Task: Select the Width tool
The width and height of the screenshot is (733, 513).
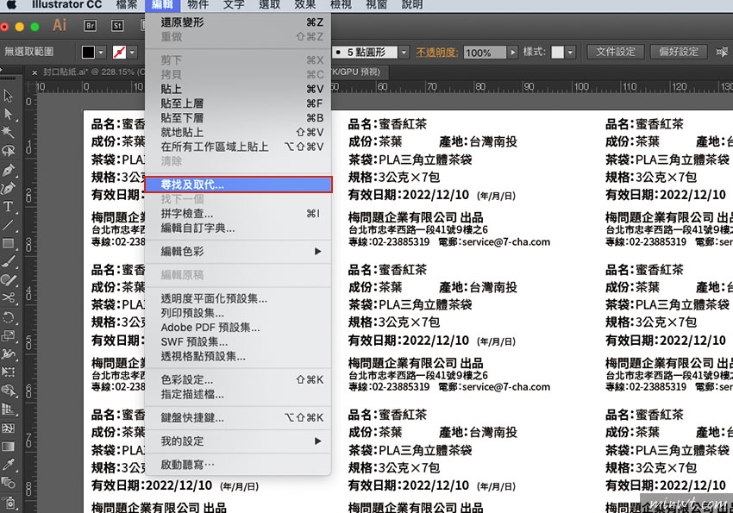Action: pyautogui.click(x=8, y=353)
